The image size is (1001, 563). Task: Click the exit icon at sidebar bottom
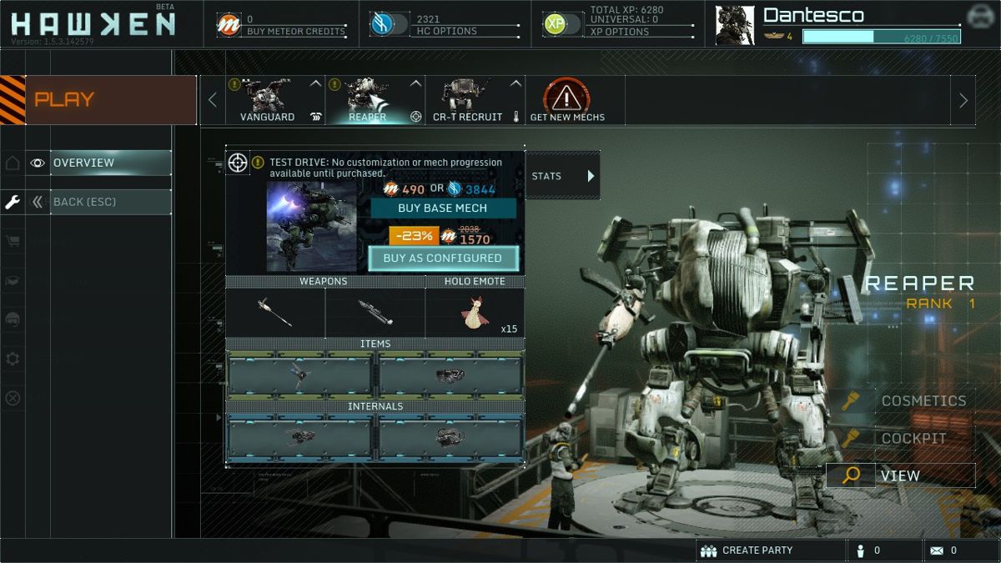pos(12,399)
